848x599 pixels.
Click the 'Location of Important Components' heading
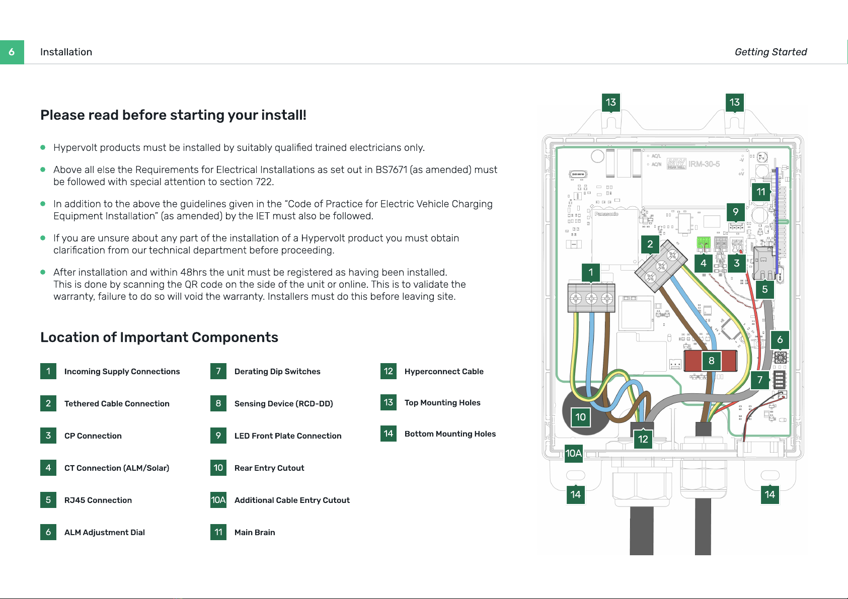159,337
